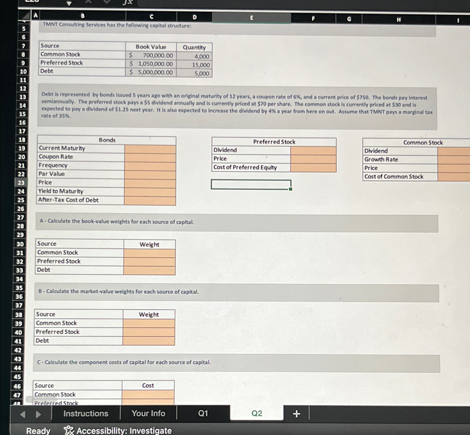Click the Frequency input cell

click(x=150, y=167)
